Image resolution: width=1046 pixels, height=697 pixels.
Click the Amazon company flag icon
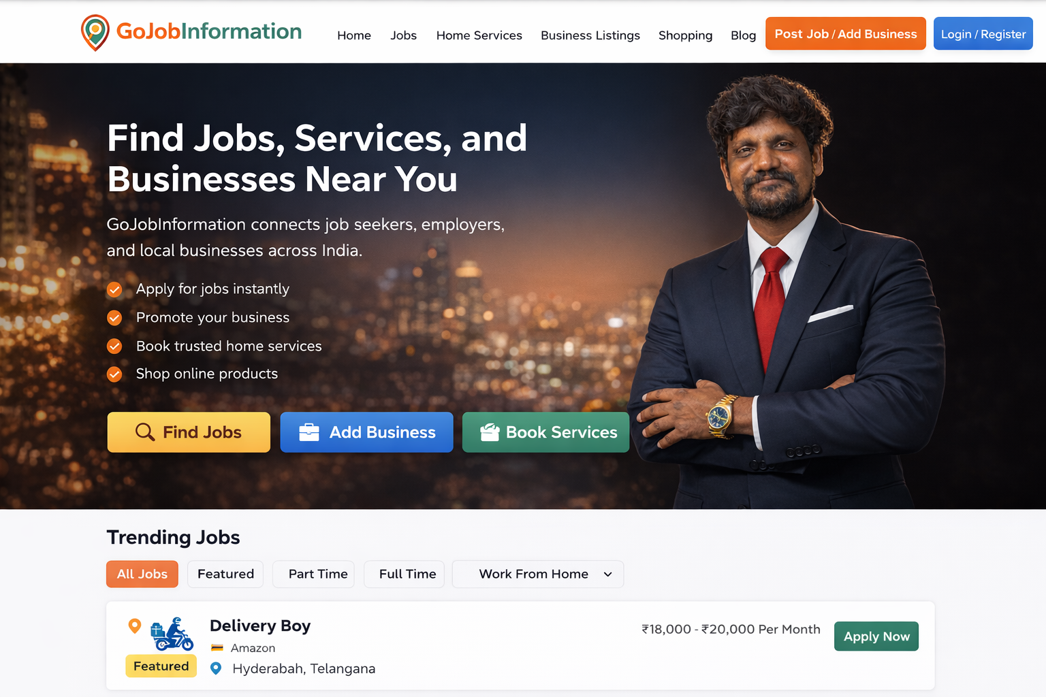tap(217, 648)
